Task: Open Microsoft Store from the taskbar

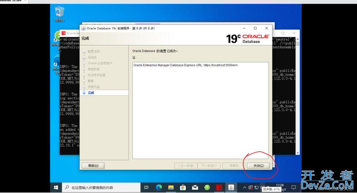Action: (x=183, y=188)
